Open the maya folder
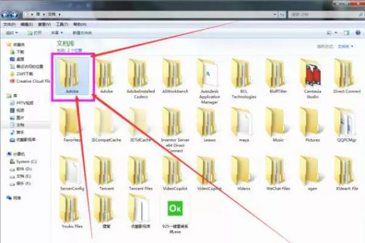The height and width of the screenshot is (243, 365). [244, 125]
